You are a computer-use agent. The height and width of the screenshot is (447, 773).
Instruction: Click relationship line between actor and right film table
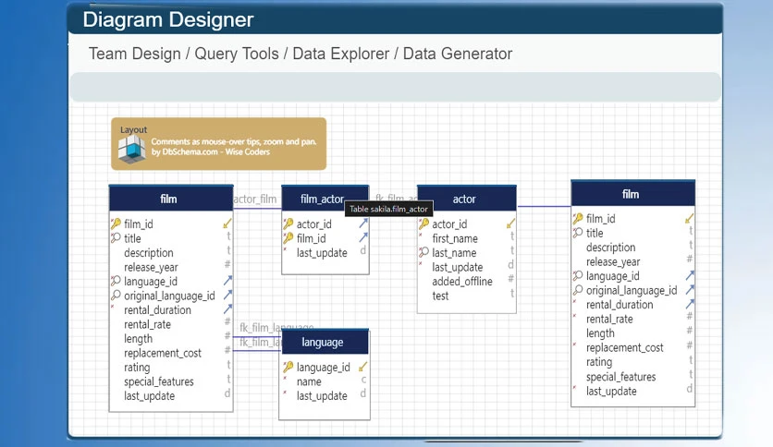click(544, 206)
